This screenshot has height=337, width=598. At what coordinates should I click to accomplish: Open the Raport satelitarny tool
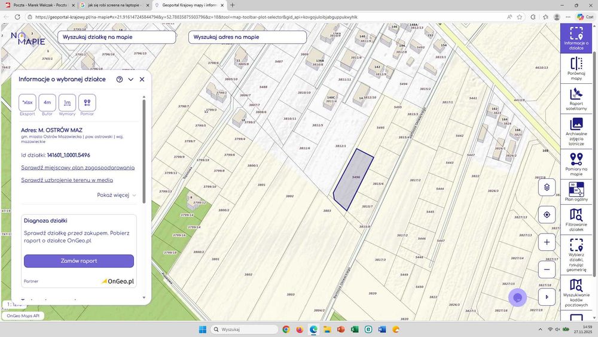(576, 99)
